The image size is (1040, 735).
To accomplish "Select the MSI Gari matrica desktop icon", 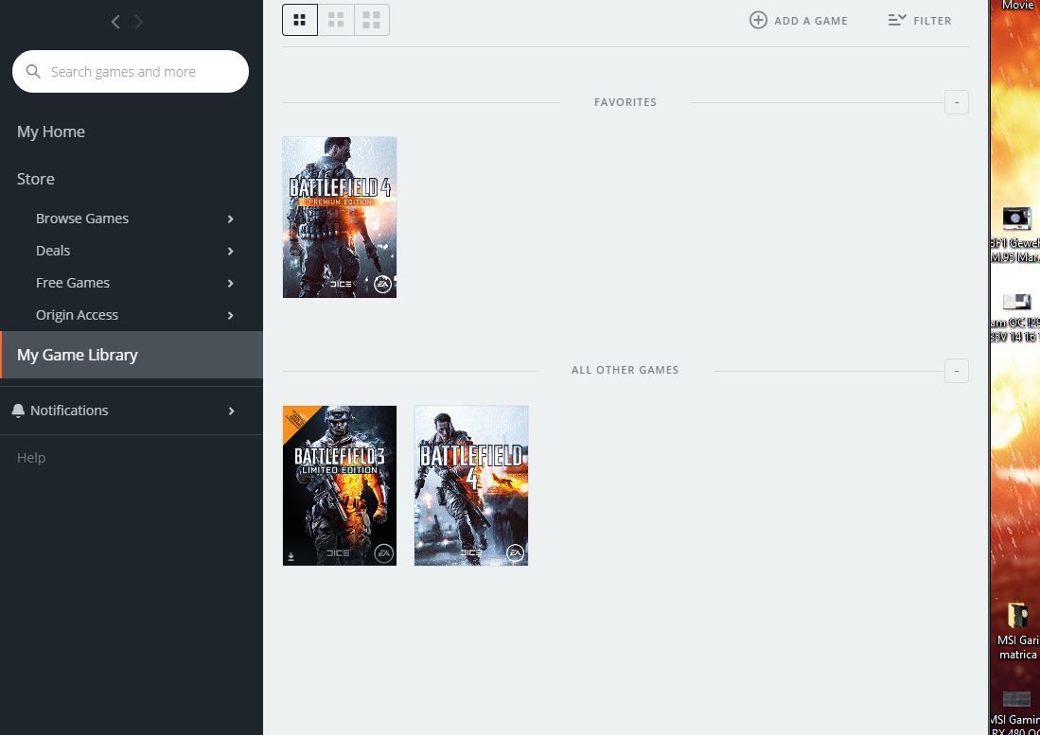I will coord(1016,632).
